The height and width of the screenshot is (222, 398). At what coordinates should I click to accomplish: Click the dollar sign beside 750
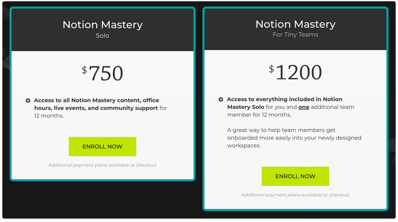point(84,70)
